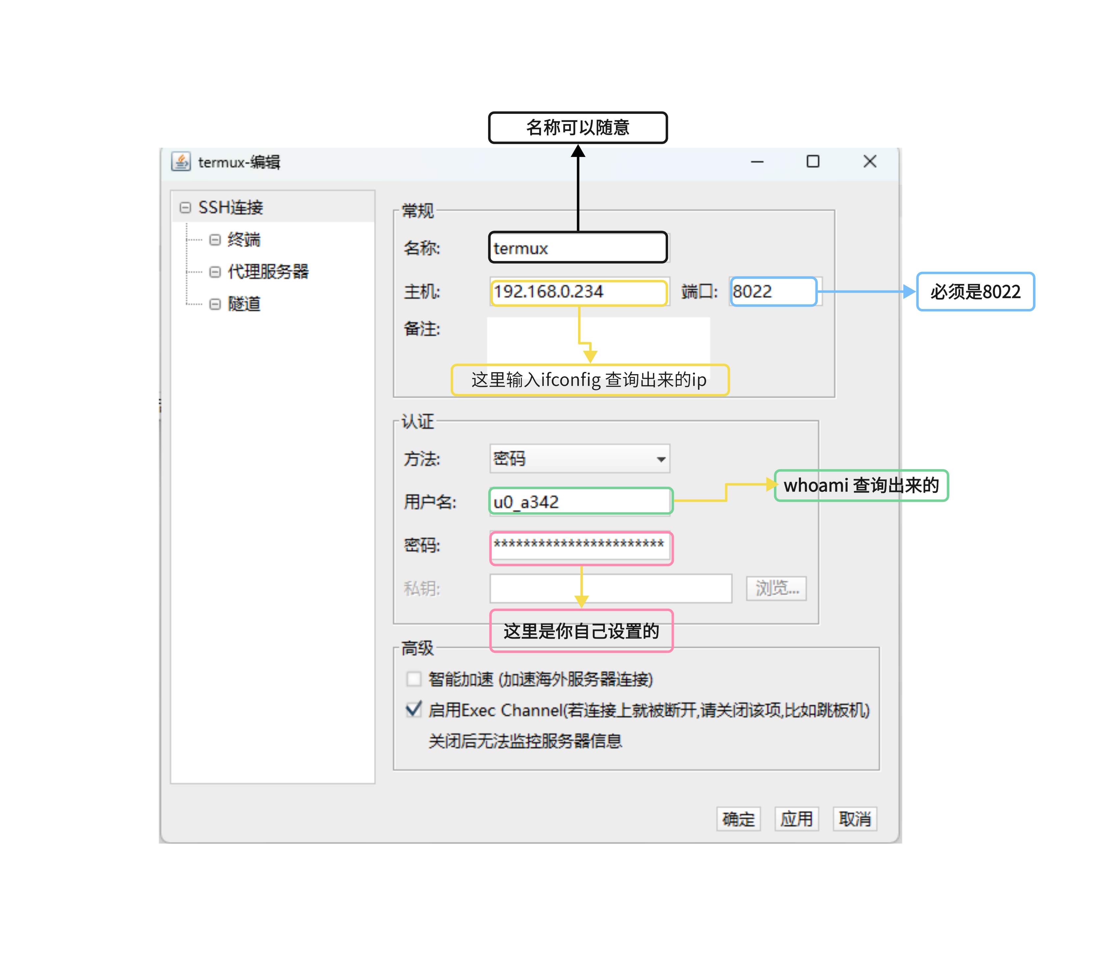The width and height of the screenshot is (1114, 972).
Task: Click the 密码 password field
Action: point(579,546)
